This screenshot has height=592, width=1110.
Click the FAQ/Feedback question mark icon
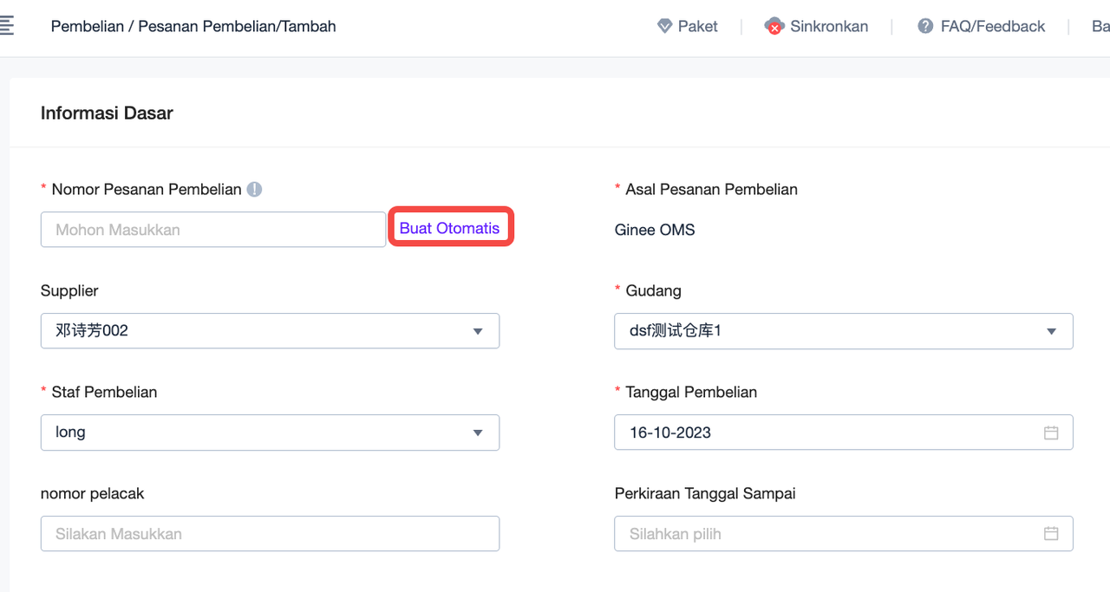(x=925, y=26)
